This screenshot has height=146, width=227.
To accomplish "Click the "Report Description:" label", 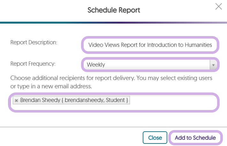I will point(34,42).
